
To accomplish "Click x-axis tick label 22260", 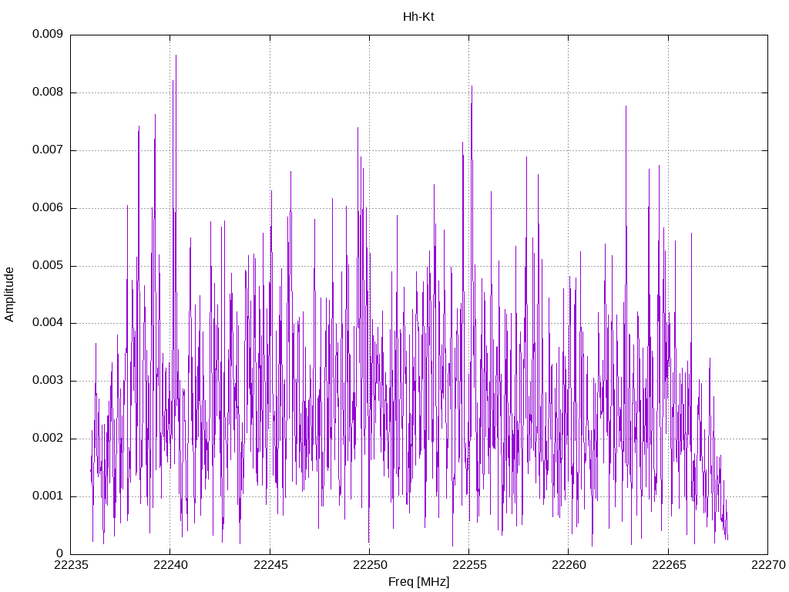I will tap(569, 565).
